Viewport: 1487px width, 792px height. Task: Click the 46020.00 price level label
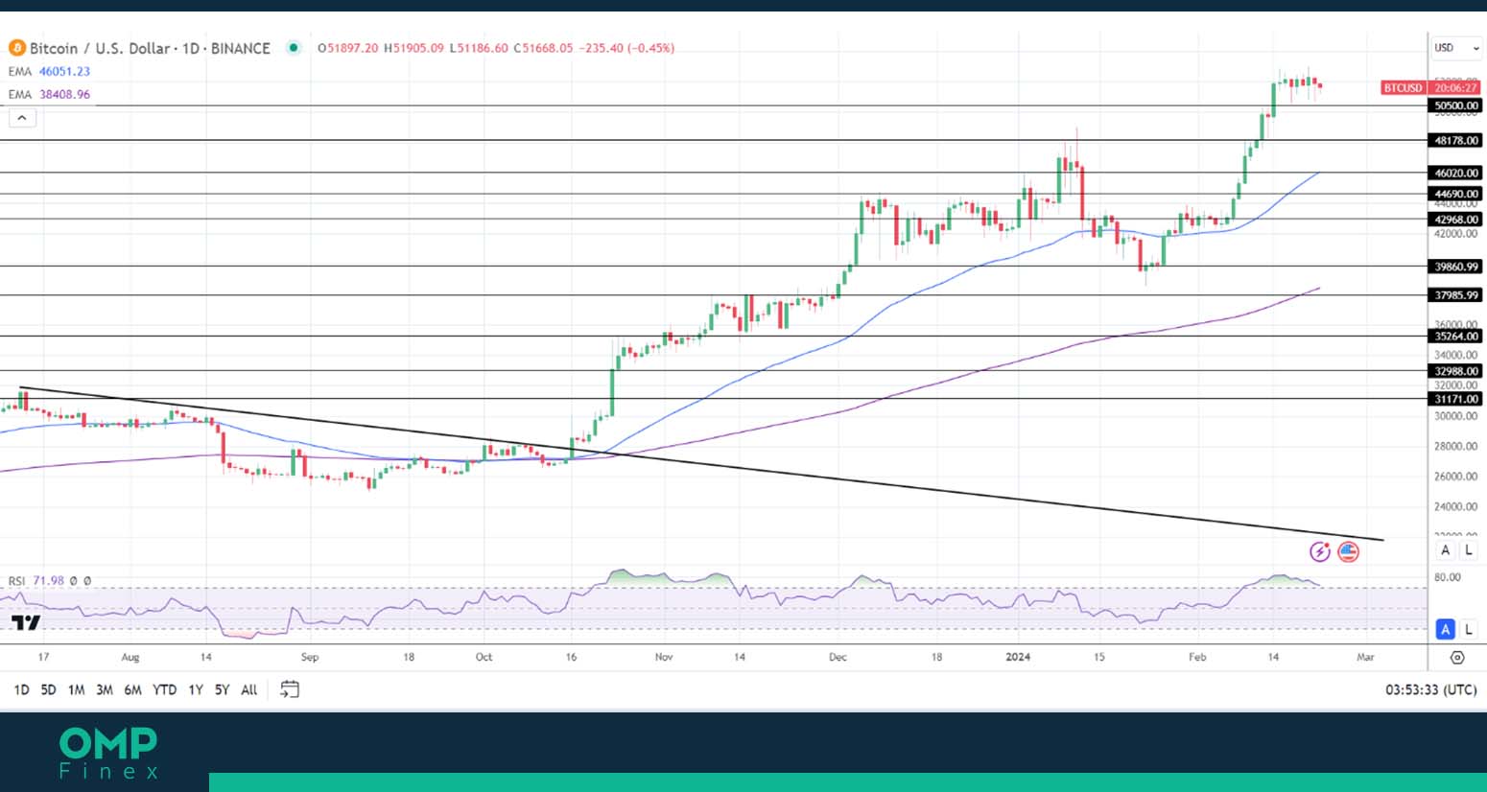[x=1456, y=173]
